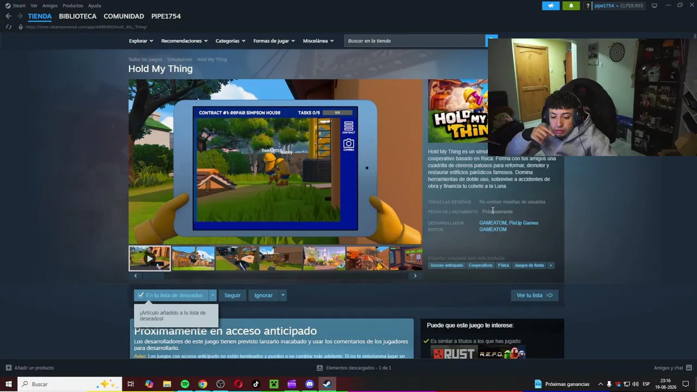Open the PIPE1754 profile tab

[166, 16]
